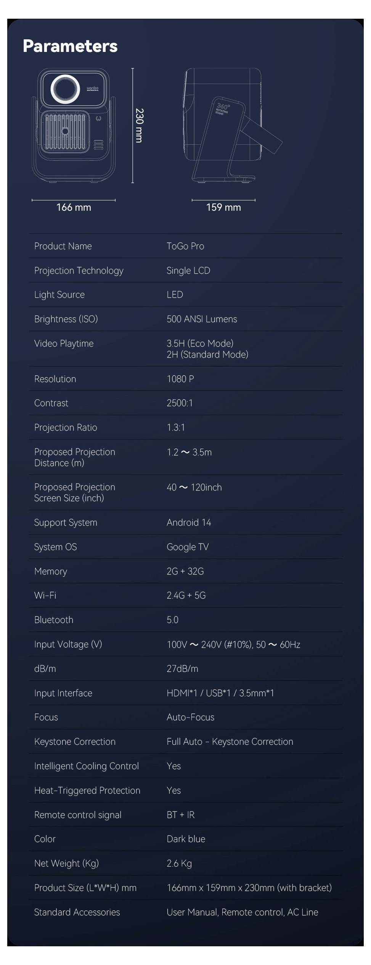Click the 159 mm depth label

pyautogui.click(x=223, y=207)
